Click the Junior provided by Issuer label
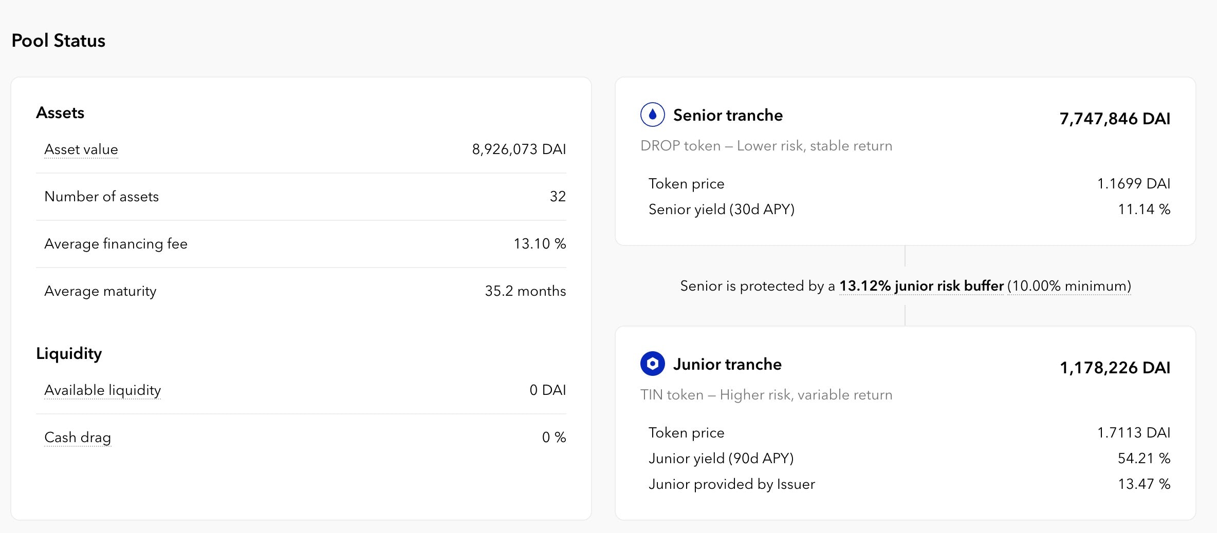Screen dimensions: 1217x533 [731, 484]
